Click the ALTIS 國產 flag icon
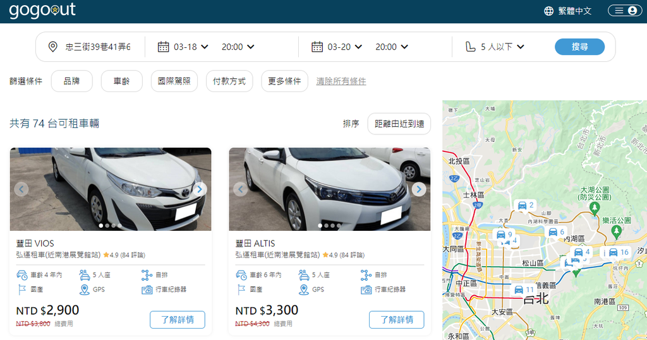This screenshot has width=647, height=340. click(x=241, y=290)
